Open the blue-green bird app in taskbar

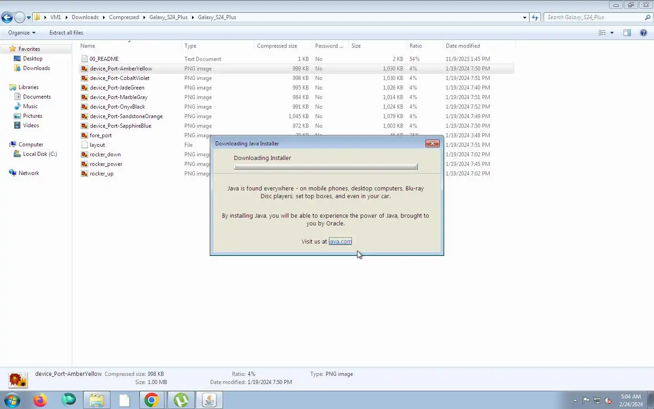69,400
